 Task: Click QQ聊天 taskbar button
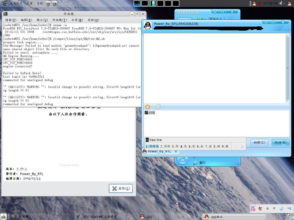click(x=234, y=217)
